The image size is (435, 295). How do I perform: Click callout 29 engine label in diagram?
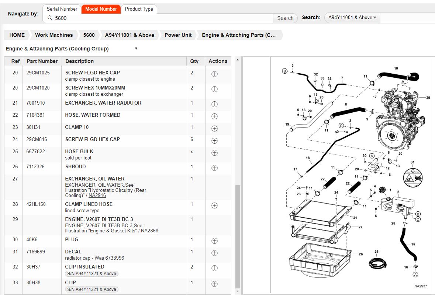(428, 98)
